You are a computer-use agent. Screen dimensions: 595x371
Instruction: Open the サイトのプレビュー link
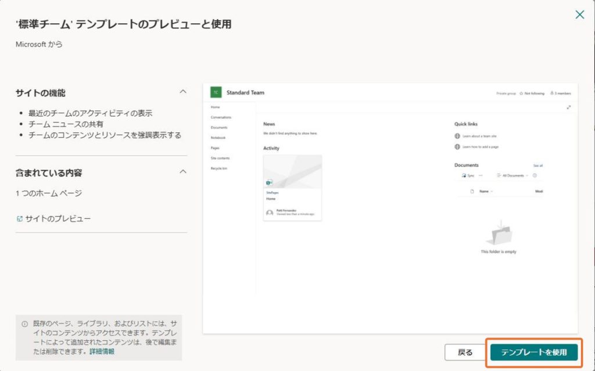pos(58,218)
